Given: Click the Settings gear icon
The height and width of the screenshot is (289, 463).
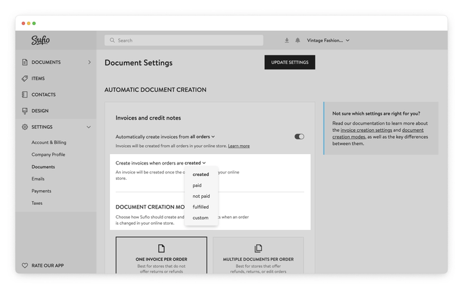Looking at the screenshot, I should click(25, 127).
